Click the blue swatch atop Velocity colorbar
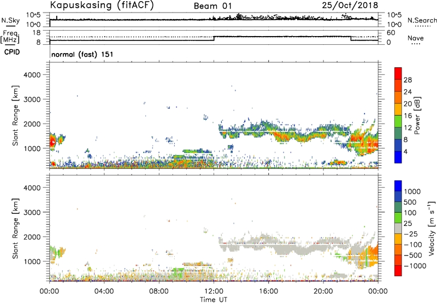Screen dimensions: 437x303 tap(398, 186)
